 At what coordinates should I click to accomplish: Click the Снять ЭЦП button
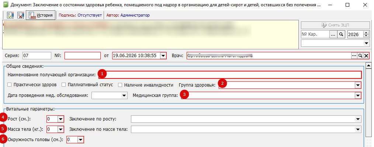coord(335,25)
